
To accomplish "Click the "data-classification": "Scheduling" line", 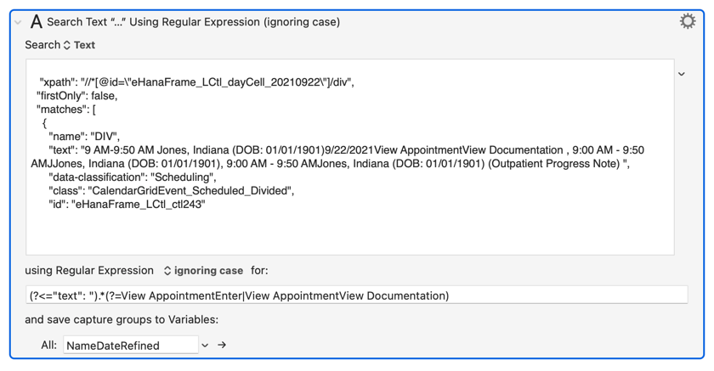I will coord(132,177).
